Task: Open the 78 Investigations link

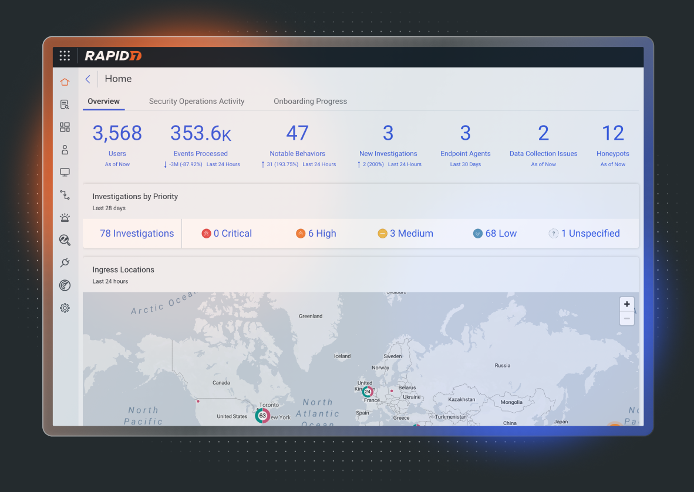Action: click(x=137, y=234)
